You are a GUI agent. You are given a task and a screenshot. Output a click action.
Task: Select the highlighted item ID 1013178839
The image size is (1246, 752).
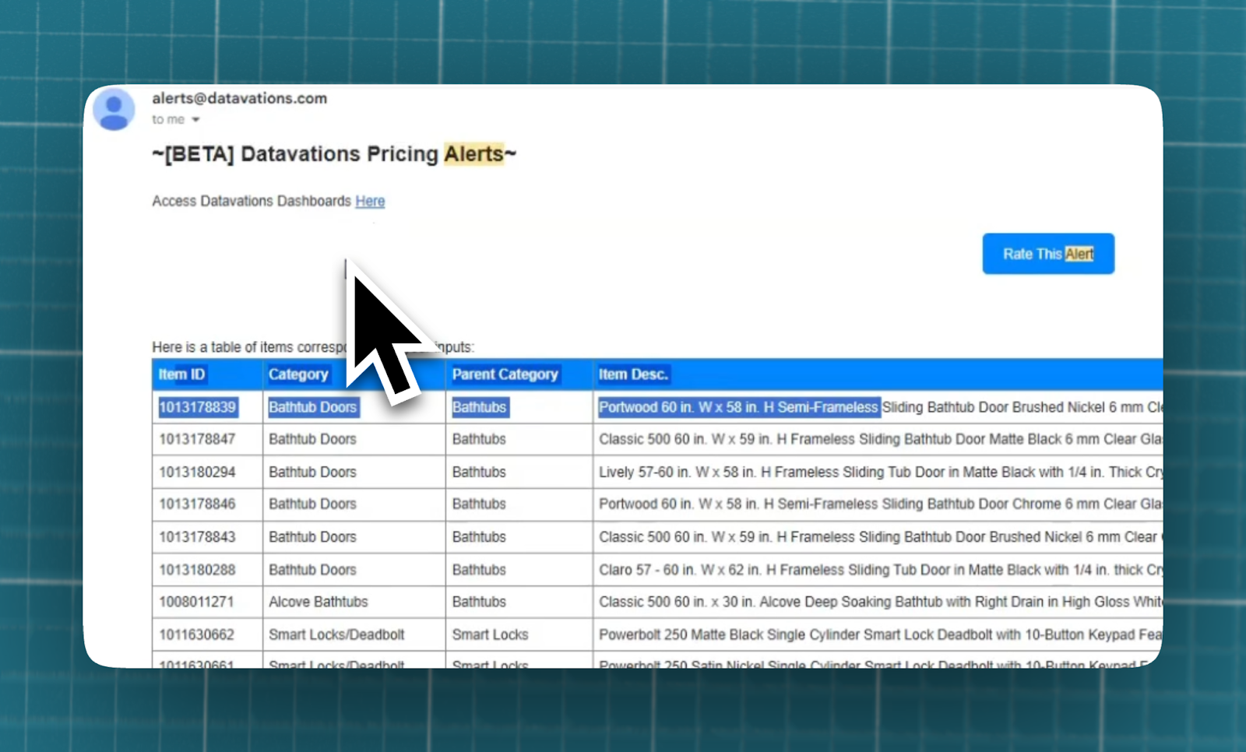[x=197, y=407]
